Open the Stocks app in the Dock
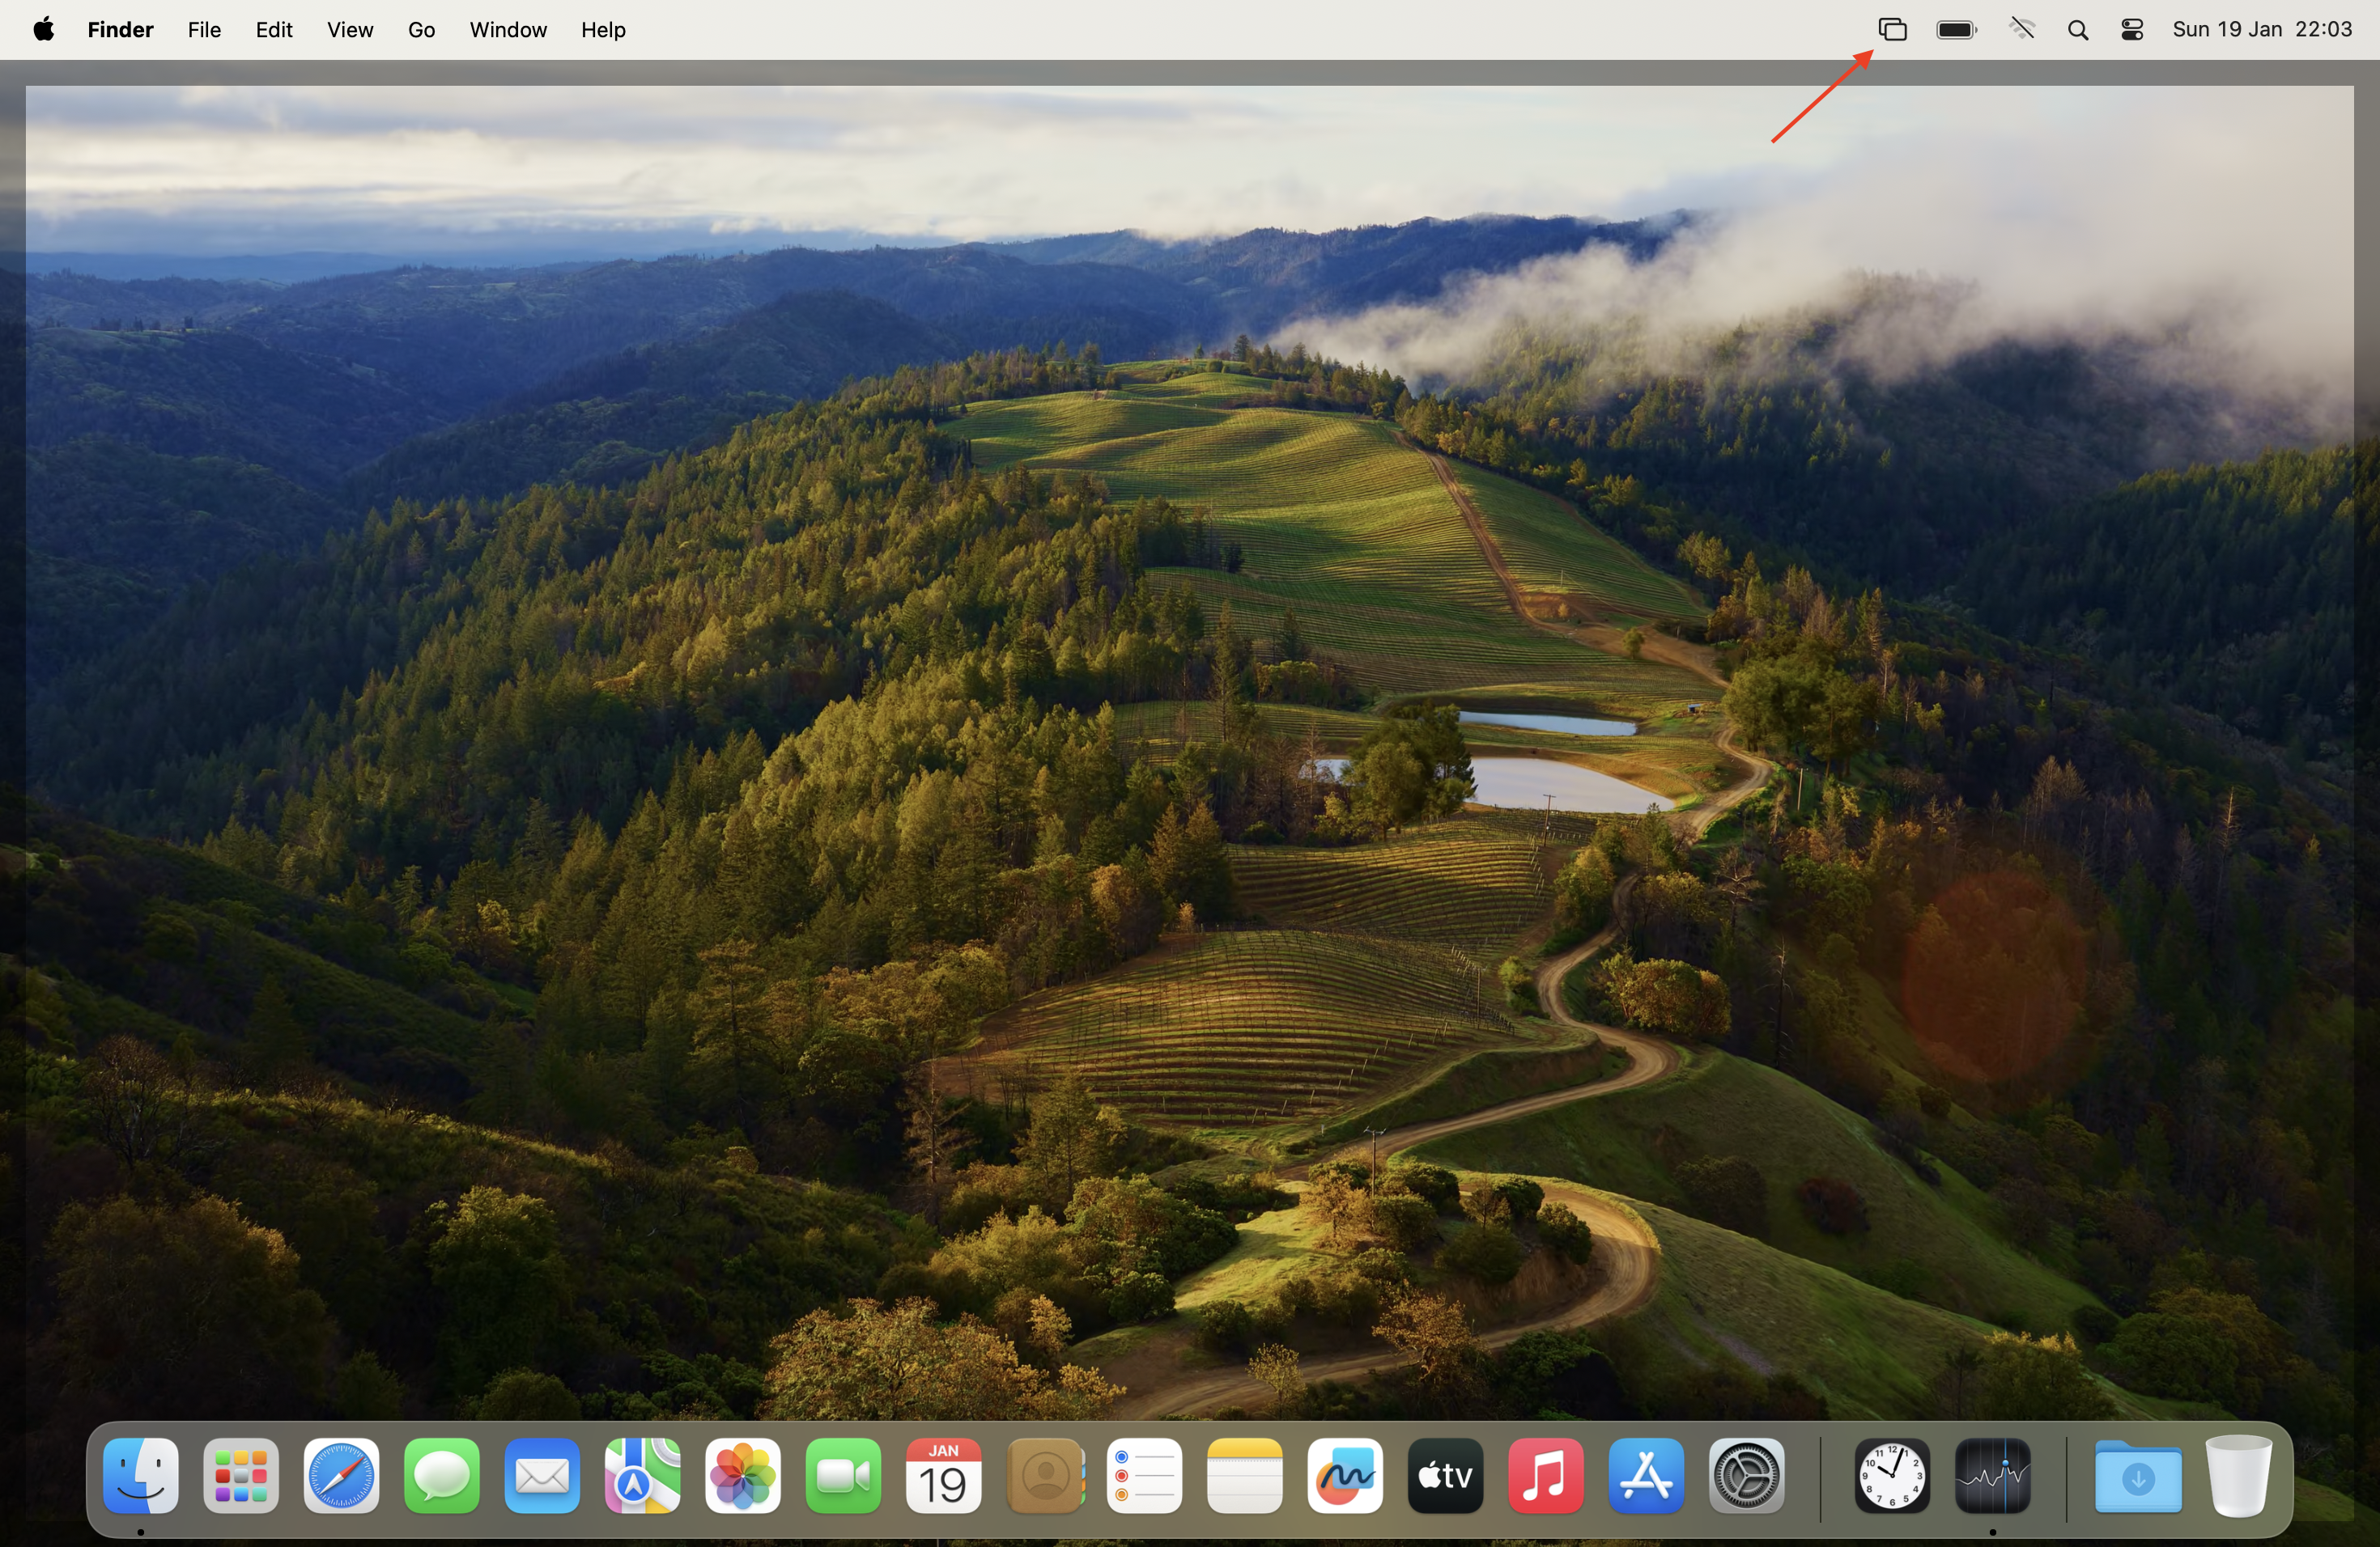The image size is (2380, 1547). click(x=1993, y=1476)
